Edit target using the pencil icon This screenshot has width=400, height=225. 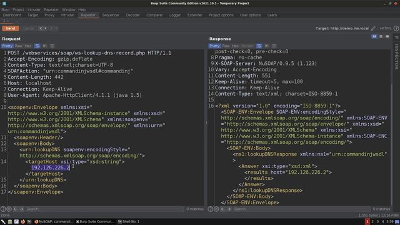373,28
